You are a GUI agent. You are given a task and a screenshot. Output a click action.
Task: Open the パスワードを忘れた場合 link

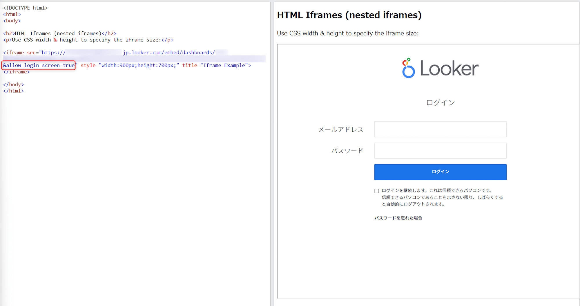pos(398,218)
